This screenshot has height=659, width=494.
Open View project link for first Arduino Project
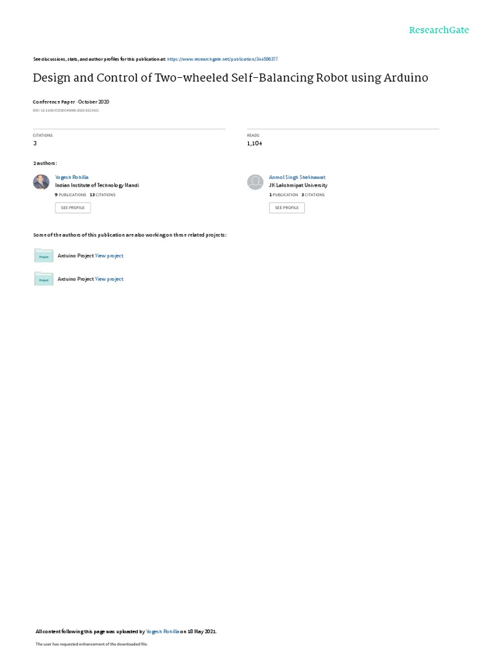(109, 255)
